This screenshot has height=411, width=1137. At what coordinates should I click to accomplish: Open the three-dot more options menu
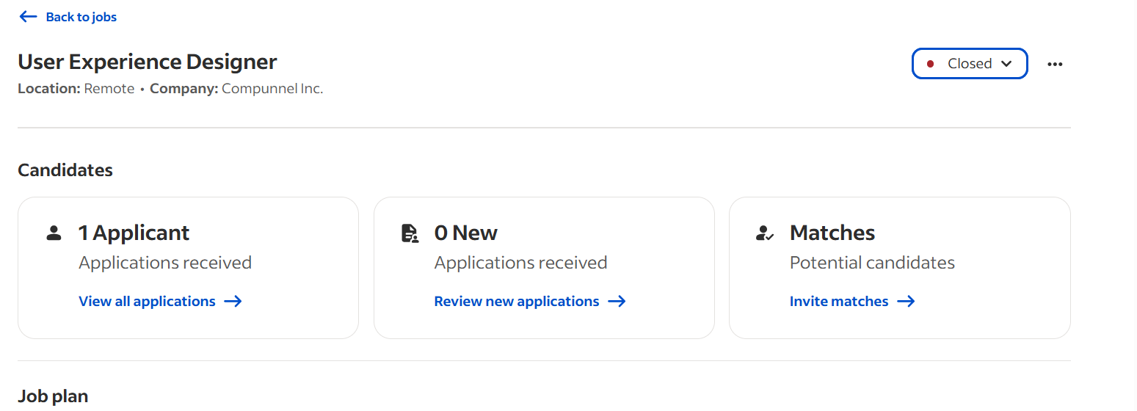point(1055,64)
